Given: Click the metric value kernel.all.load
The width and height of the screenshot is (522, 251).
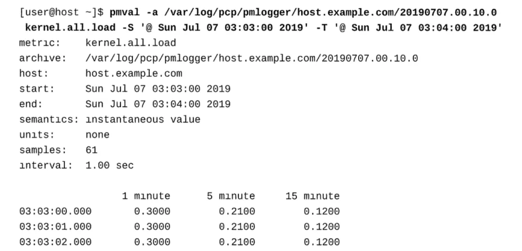Looking at the screenshot, I should (130, 43).
